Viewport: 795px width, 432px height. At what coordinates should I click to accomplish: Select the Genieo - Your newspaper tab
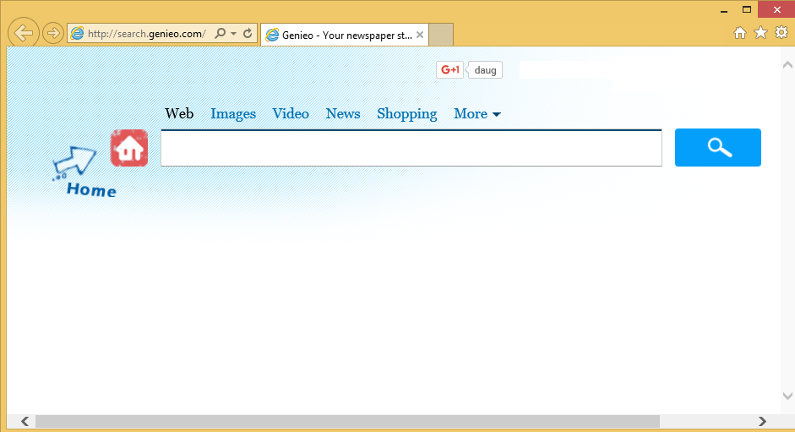tap(344, 35)
